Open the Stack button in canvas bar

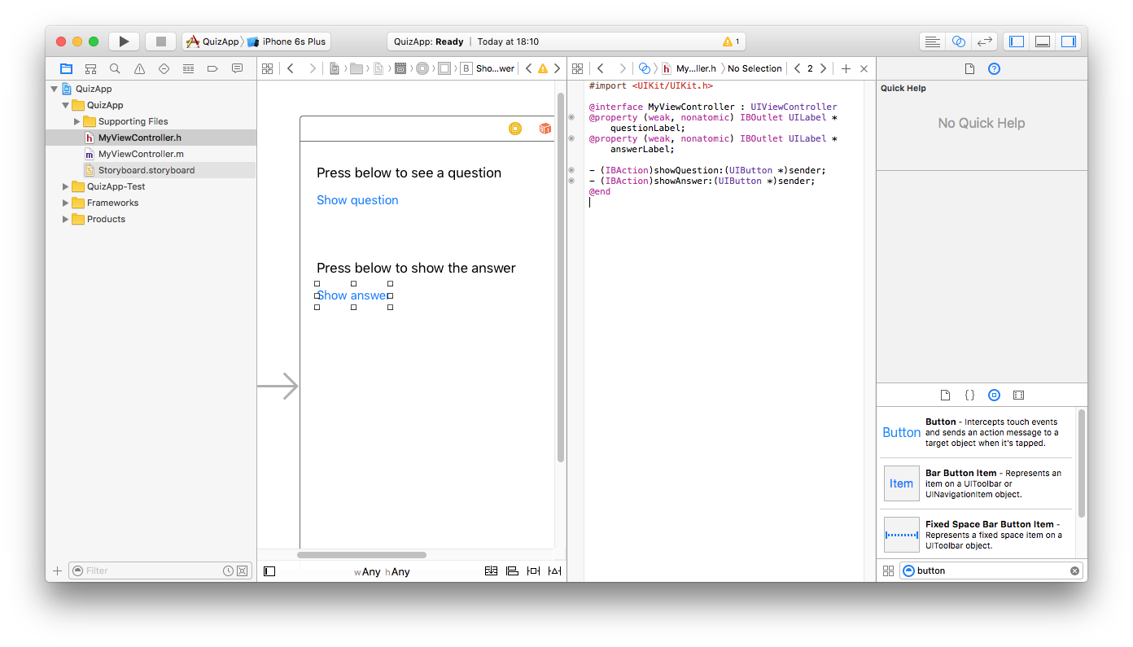[x=491, y=571]
